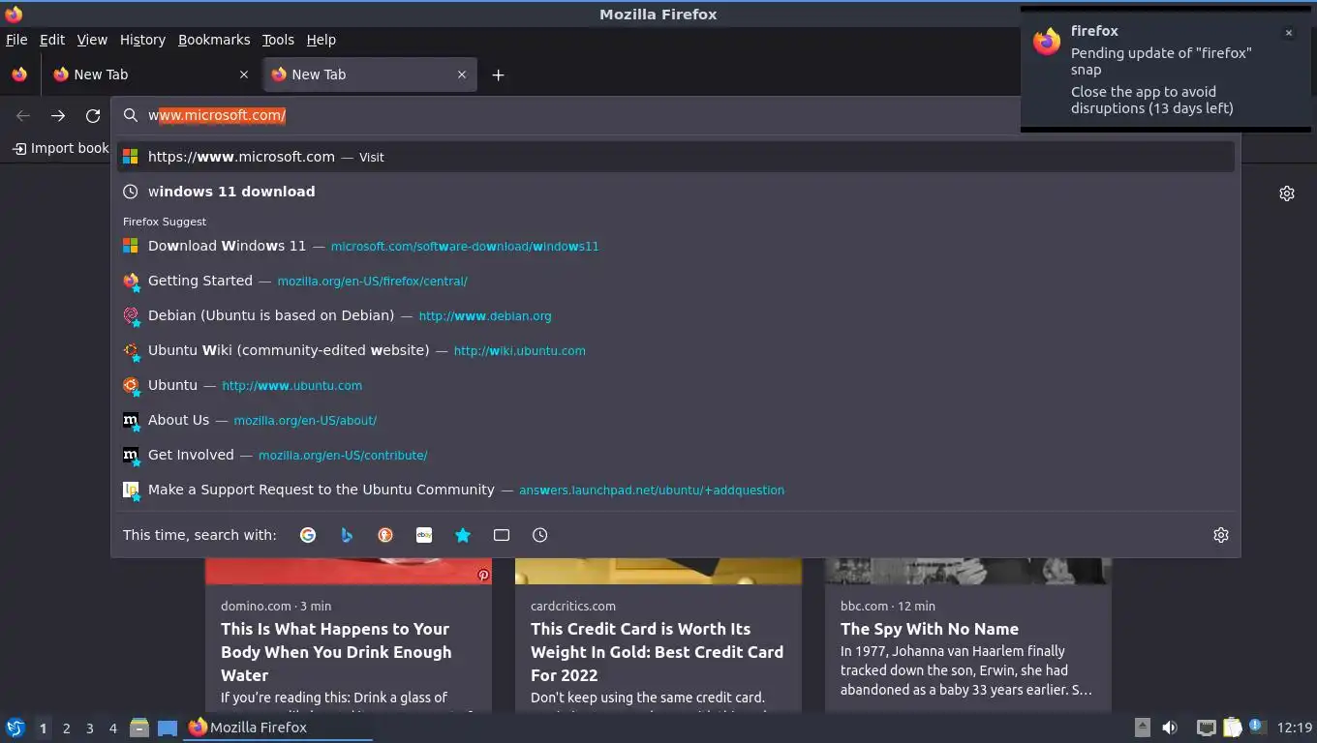The width and height of the screenshot is (1317, 743).
Task: Launch file manager from the panel
Action: [139, 728]
